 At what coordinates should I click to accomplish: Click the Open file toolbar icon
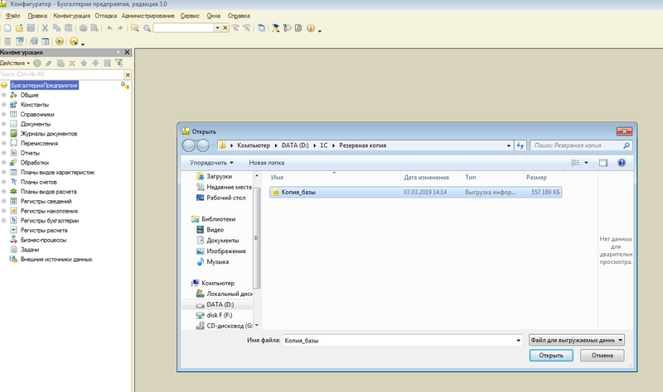coord(19,28)
